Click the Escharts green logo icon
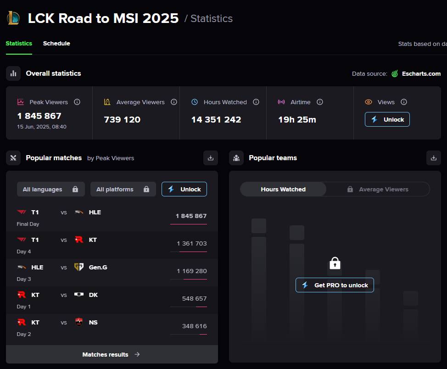This screenshot has height=369, width=447. (395, 73)
